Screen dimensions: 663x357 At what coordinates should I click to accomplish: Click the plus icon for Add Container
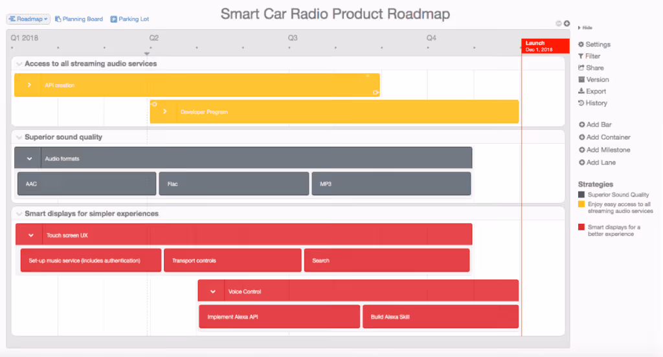tap(582, 137)
